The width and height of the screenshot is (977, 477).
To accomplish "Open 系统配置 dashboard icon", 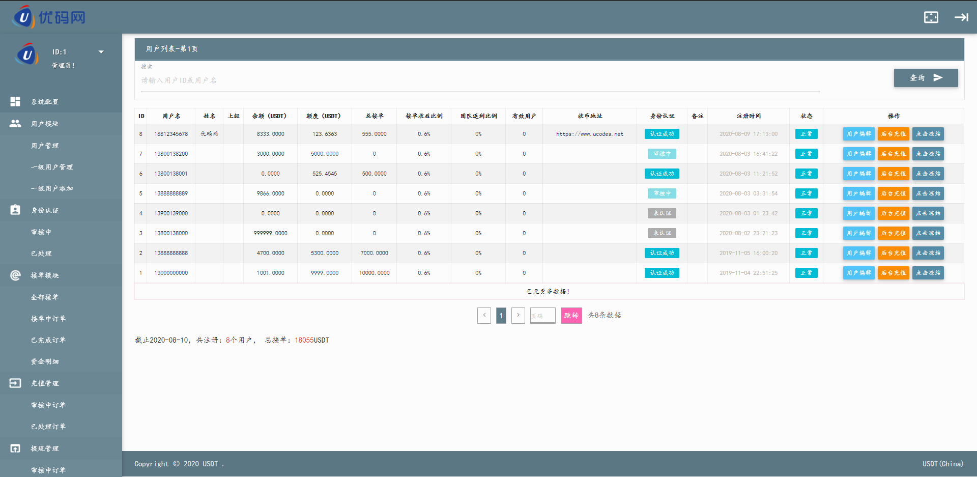I will pyautogui.click(x=15, y=102).
